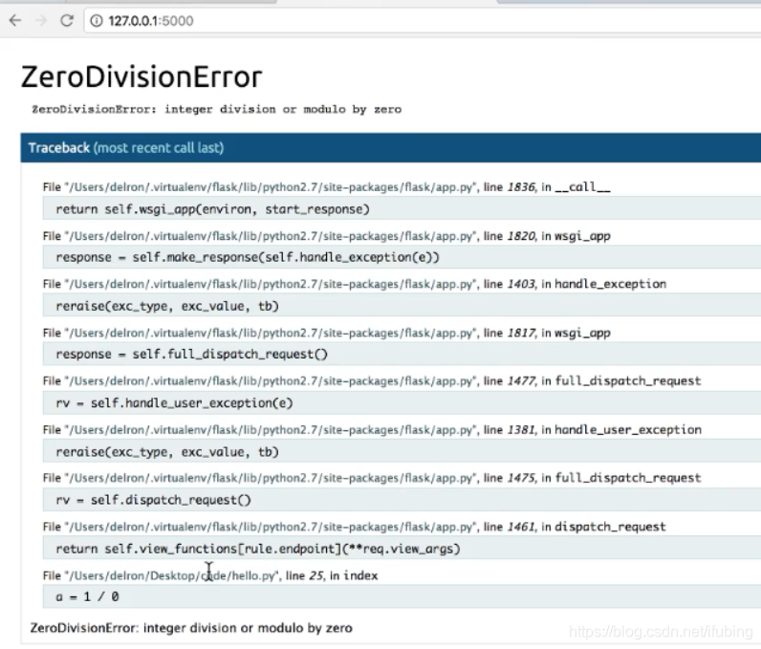Open code line return self.wsgi_app(environ, start_response)
This screenshot has height=649, width=761.
[x=402, y=209]
